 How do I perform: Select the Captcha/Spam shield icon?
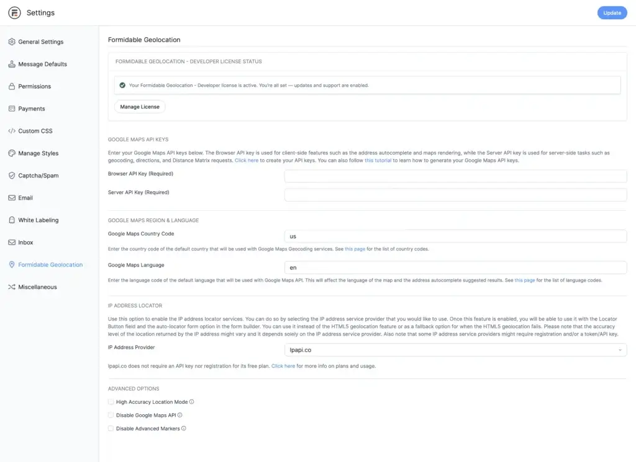click(x=11, y=175)
